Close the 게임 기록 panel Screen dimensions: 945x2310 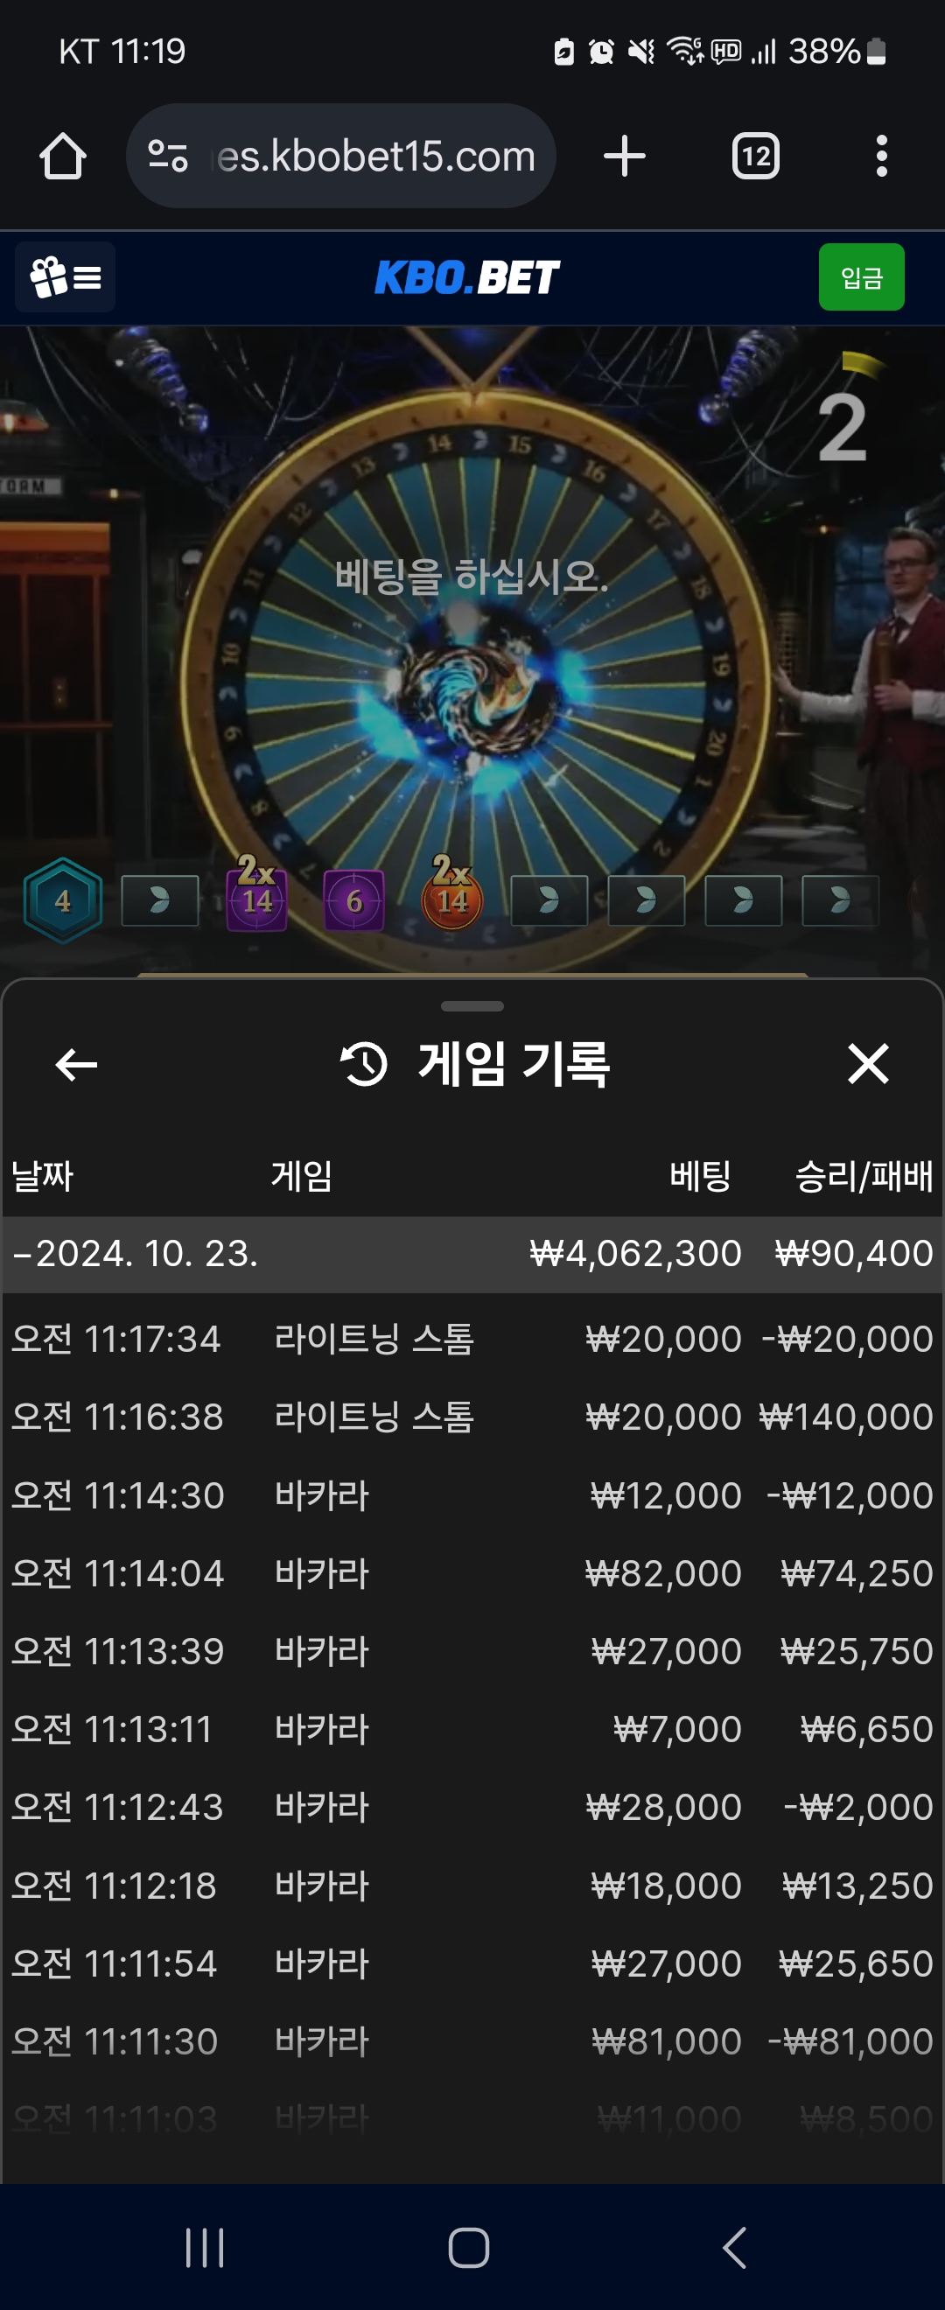coord(868,1064)
